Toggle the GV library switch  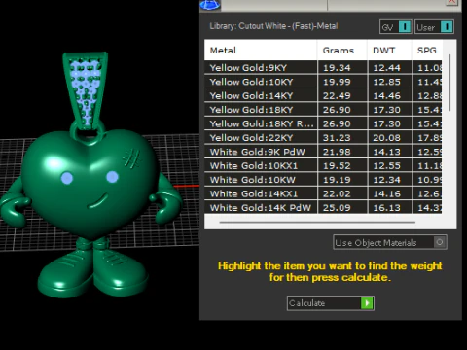(396, 27)
